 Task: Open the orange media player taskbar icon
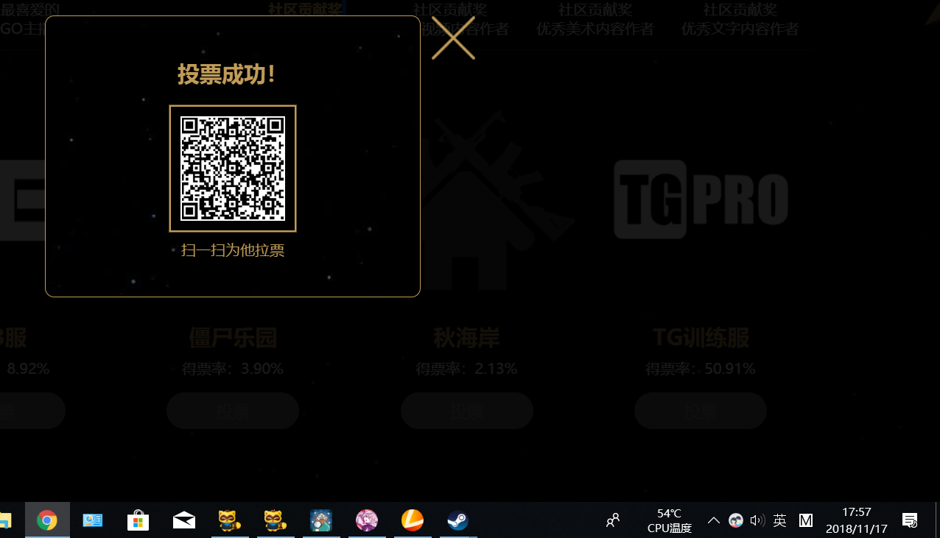pyautogui.click(x=413, y=520)
